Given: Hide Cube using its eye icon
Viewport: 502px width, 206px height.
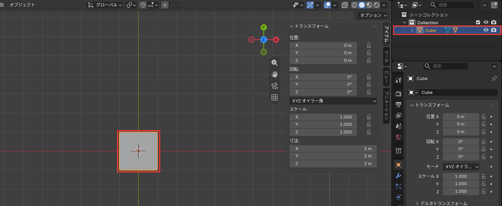Looking at the screenshot, I should click(x=486, y=30).
